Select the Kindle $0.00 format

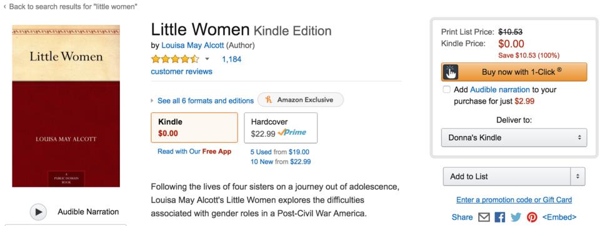coord(194,127)
